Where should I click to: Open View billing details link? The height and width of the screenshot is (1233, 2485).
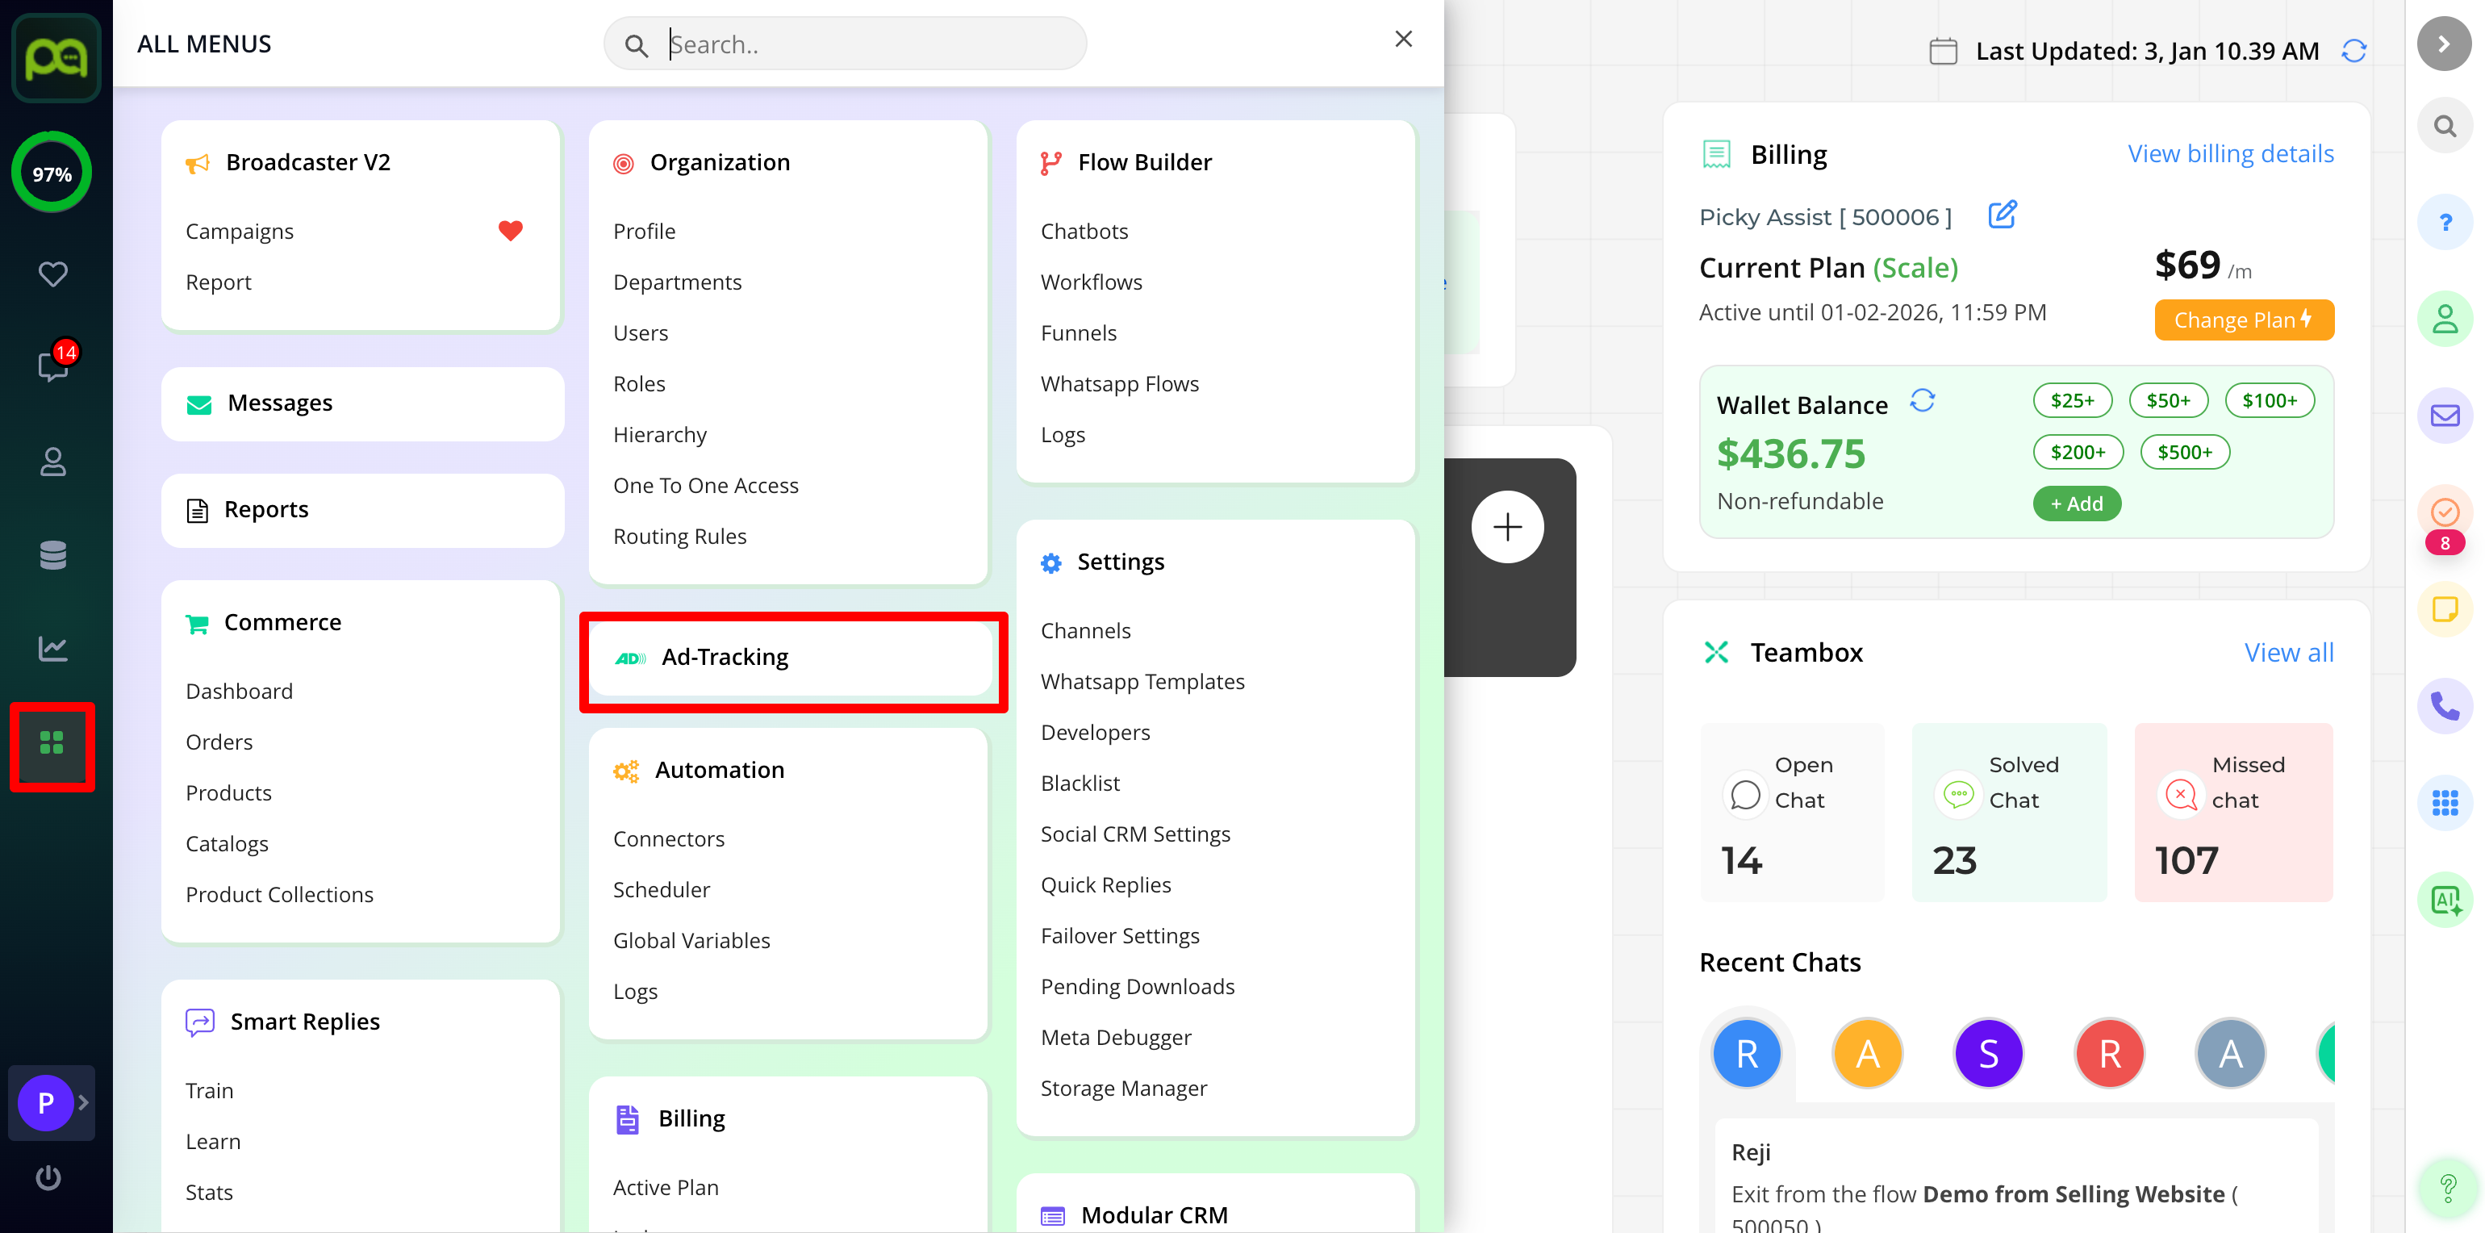(2229, 154)
